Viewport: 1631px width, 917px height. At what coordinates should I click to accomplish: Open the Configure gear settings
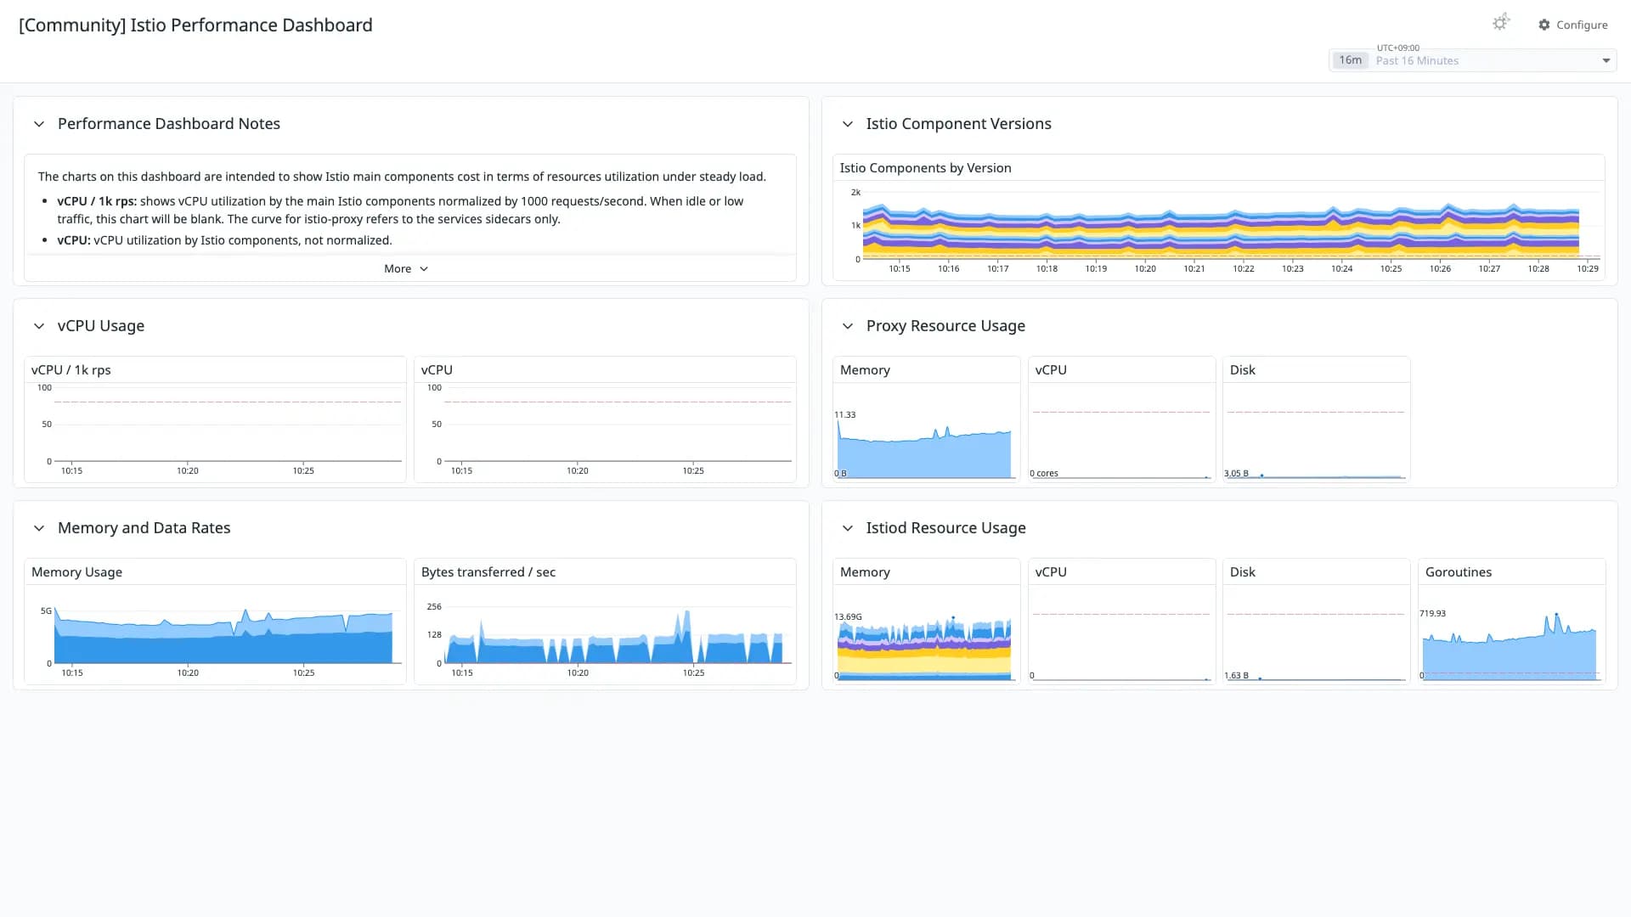pos(1572,25)
